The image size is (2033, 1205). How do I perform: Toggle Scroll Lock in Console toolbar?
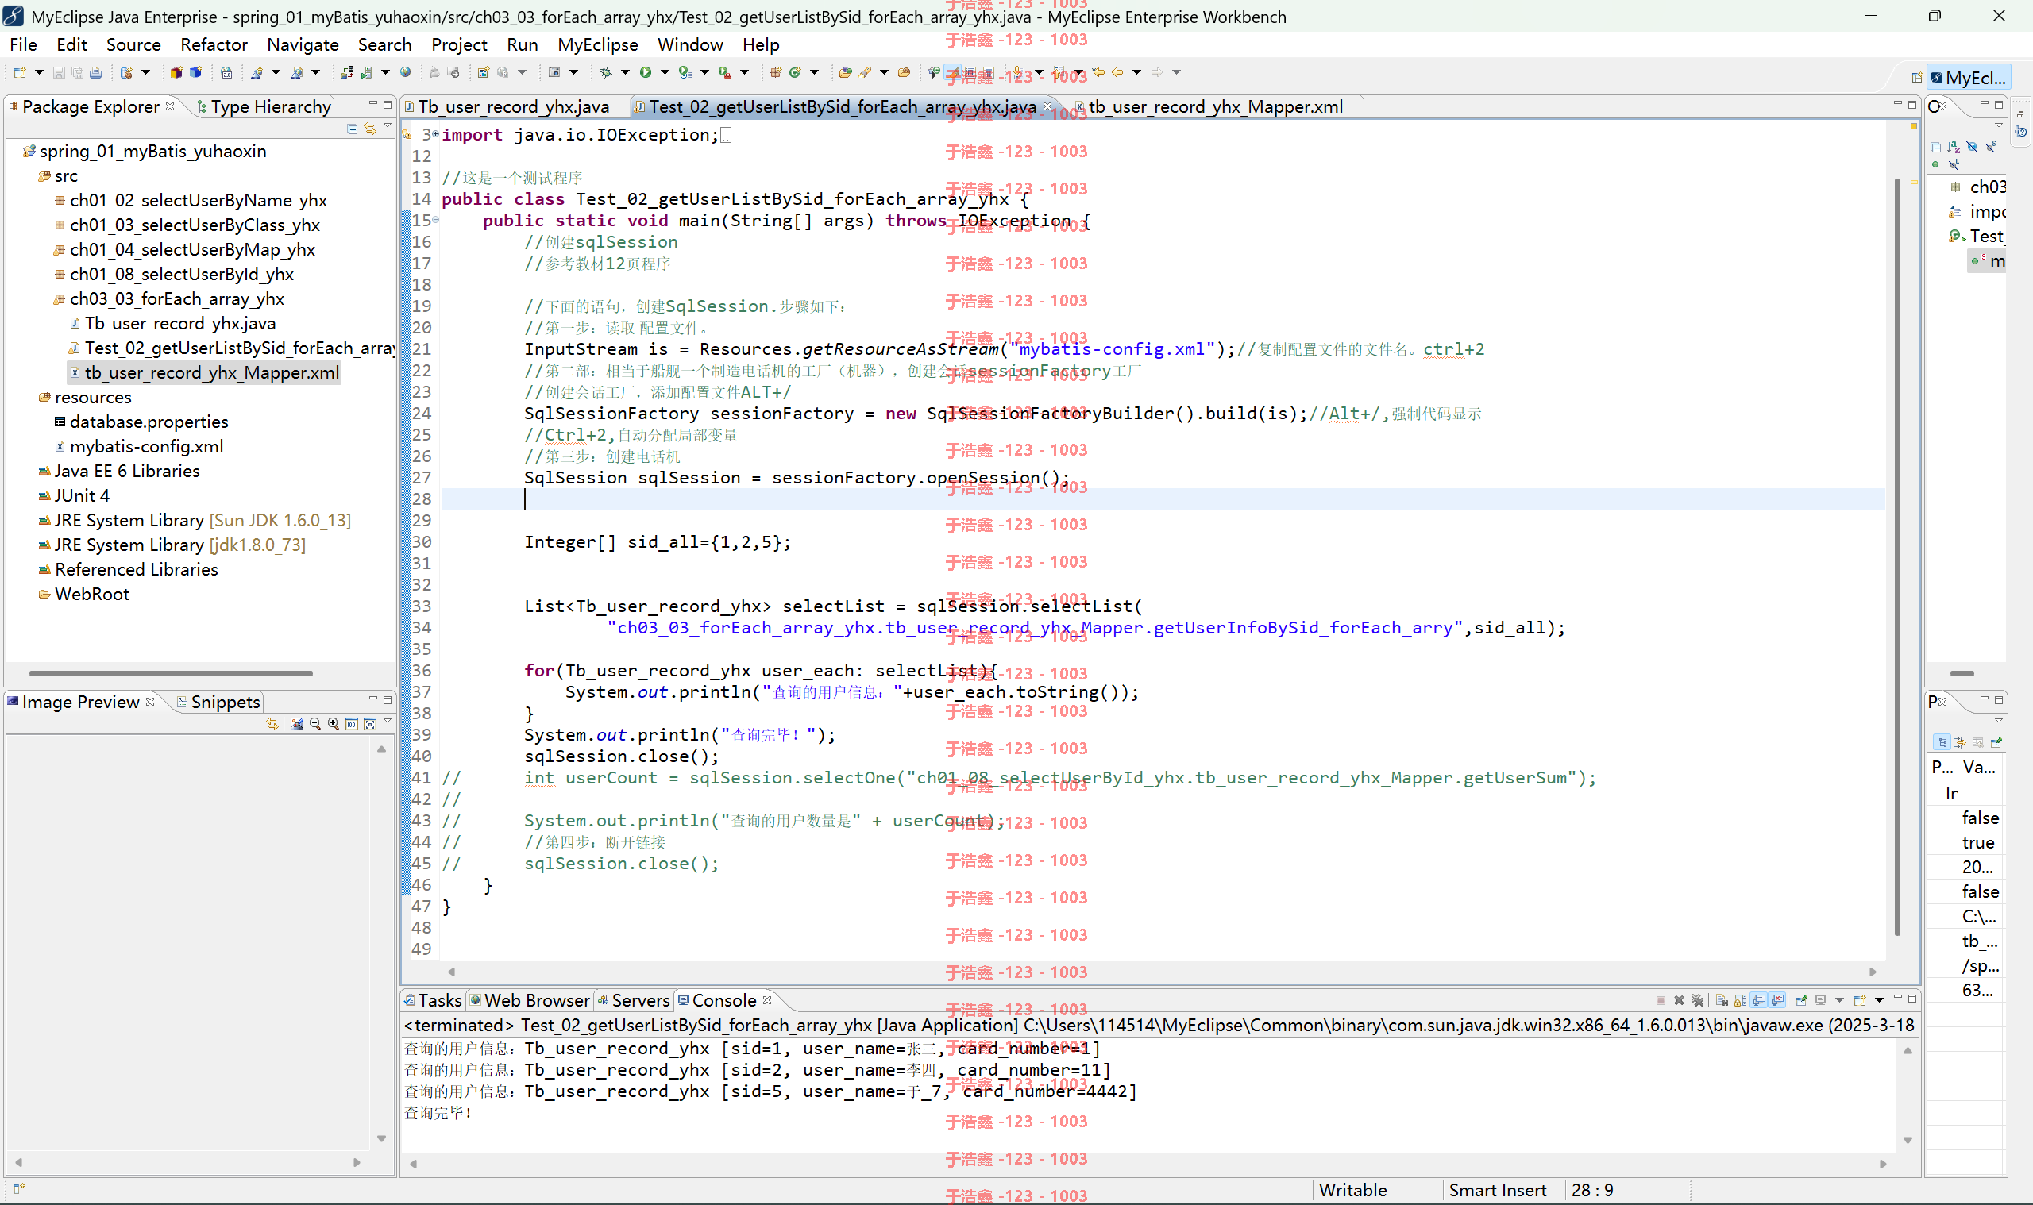click(x=1741, y=1000)
